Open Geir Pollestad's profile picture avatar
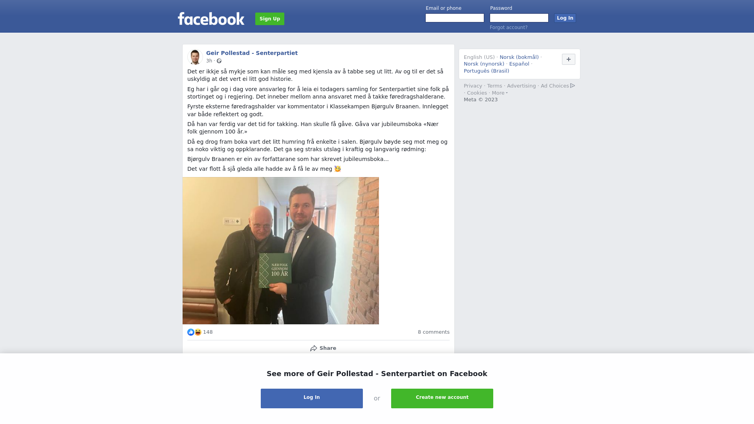754x424 pixels. pyautogui.click(x=195, y=57)
